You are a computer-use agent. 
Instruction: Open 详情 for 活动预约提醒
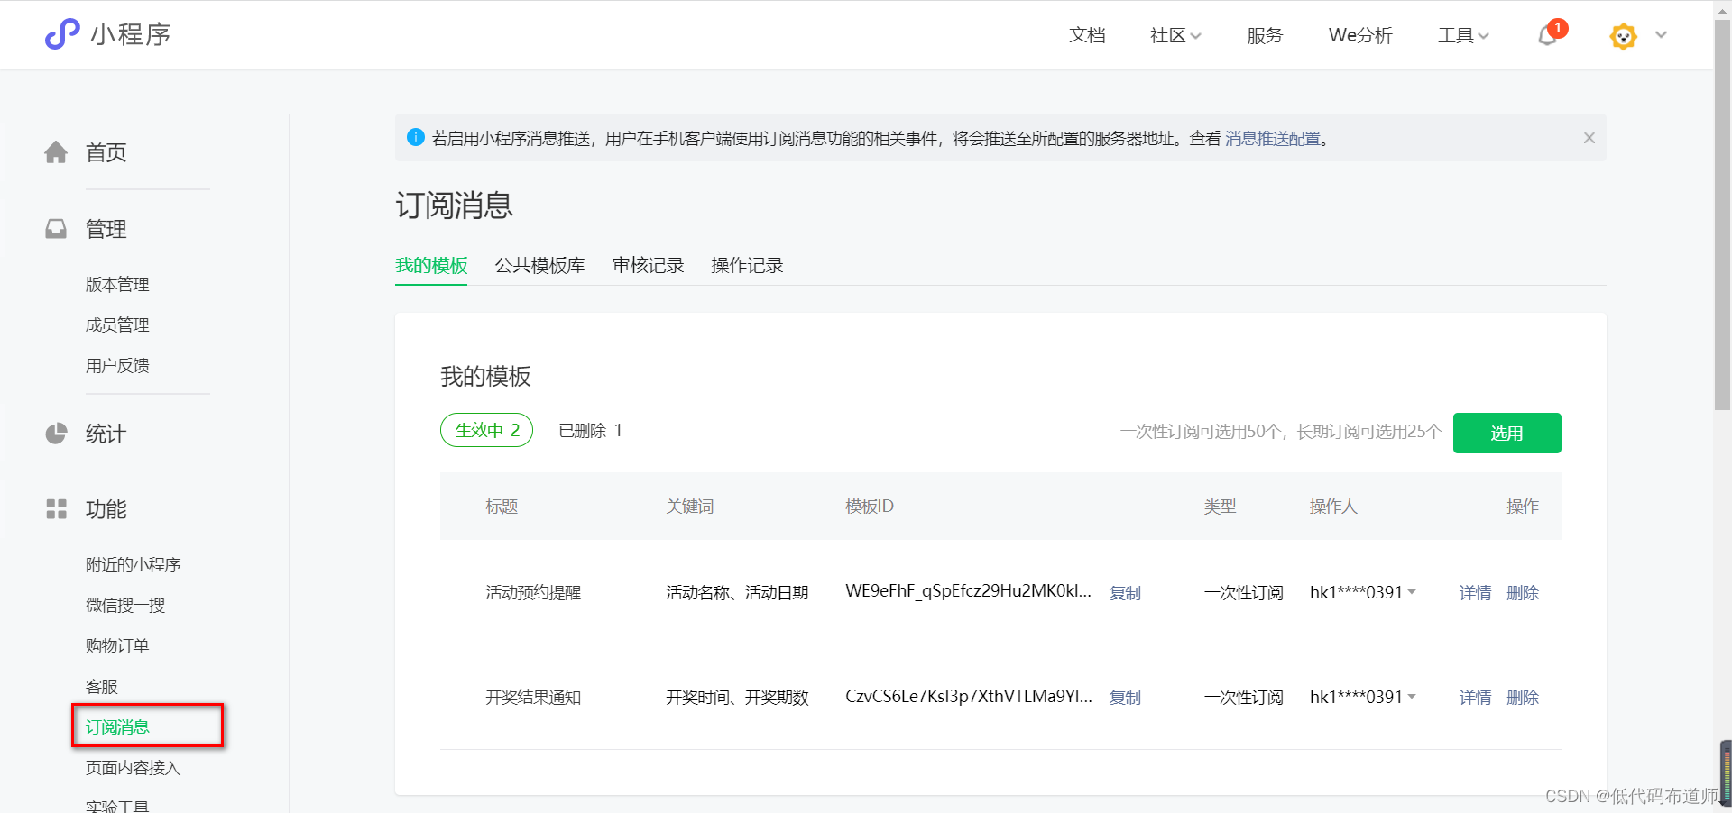1475,593
